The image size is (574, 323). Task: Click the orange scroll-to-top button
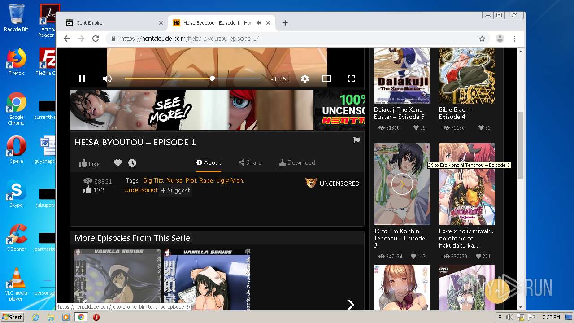[497, 291]
